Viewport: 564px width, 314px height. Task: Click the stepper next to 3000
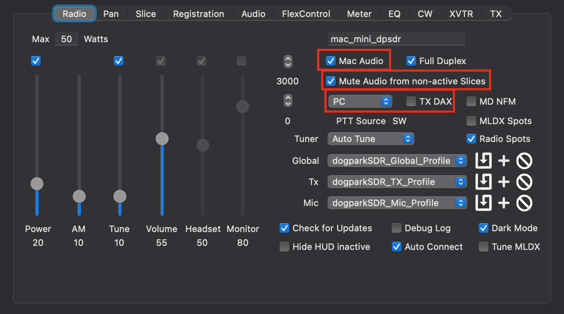[288, 61]
